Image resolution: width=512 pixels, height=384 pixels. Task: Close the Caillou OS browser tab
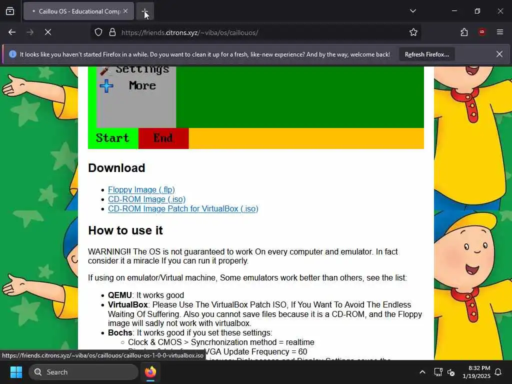[x=125, y=11]
